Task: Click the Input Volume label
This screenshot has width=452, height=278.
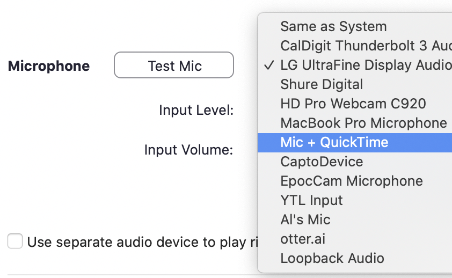Action: 188,150
